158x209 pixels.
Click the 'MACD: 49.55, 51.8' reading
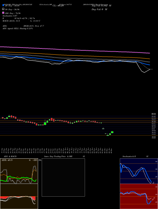11,21
